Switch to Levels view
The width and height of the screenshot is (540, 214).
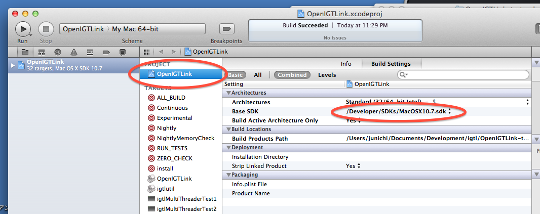[x=327, y=75]
